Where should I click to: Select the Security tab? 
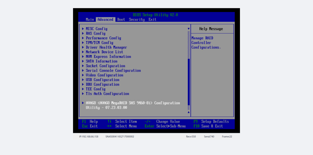point(137,20)
